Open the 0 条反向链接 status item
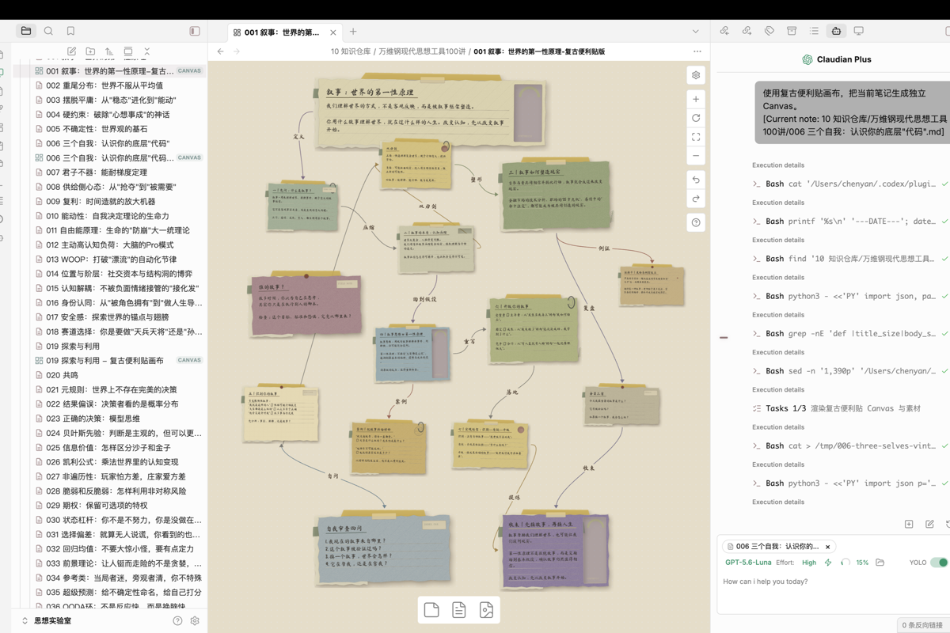950x633 pixels. tap(924, 626)
